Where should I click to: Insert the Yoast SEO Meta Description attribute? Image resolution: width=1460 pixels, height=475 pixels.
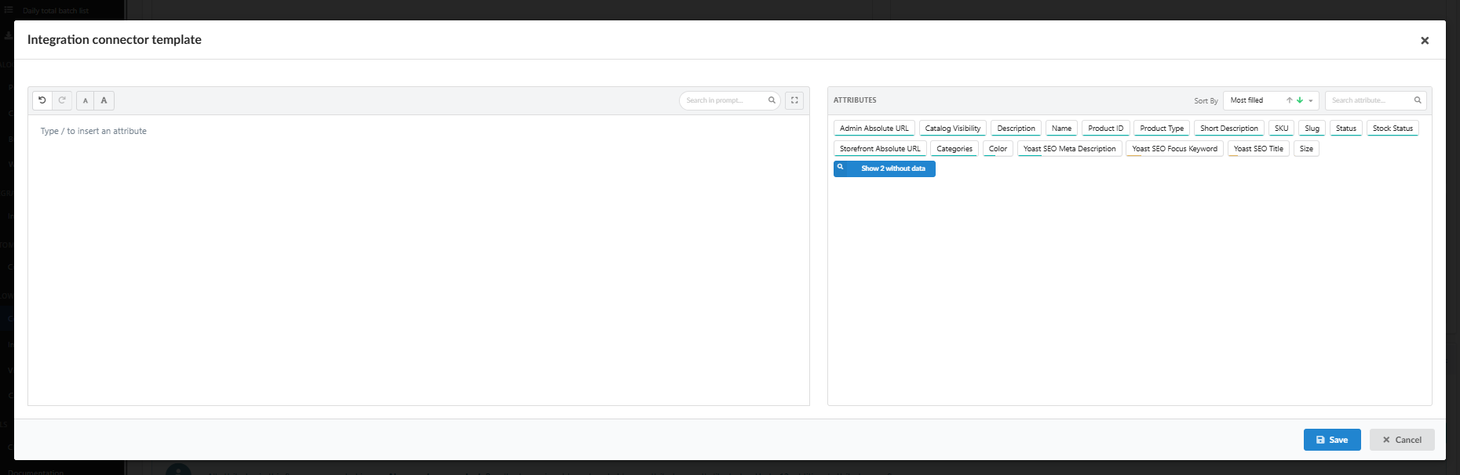tap(1069, 149)
